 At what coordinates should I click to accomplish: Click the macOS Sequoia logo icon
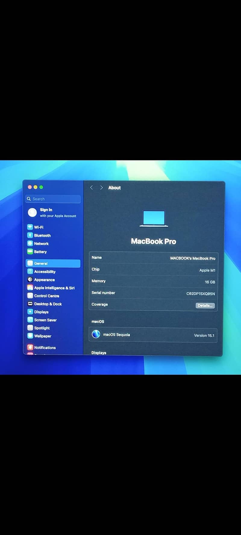(x=96, y=334)
